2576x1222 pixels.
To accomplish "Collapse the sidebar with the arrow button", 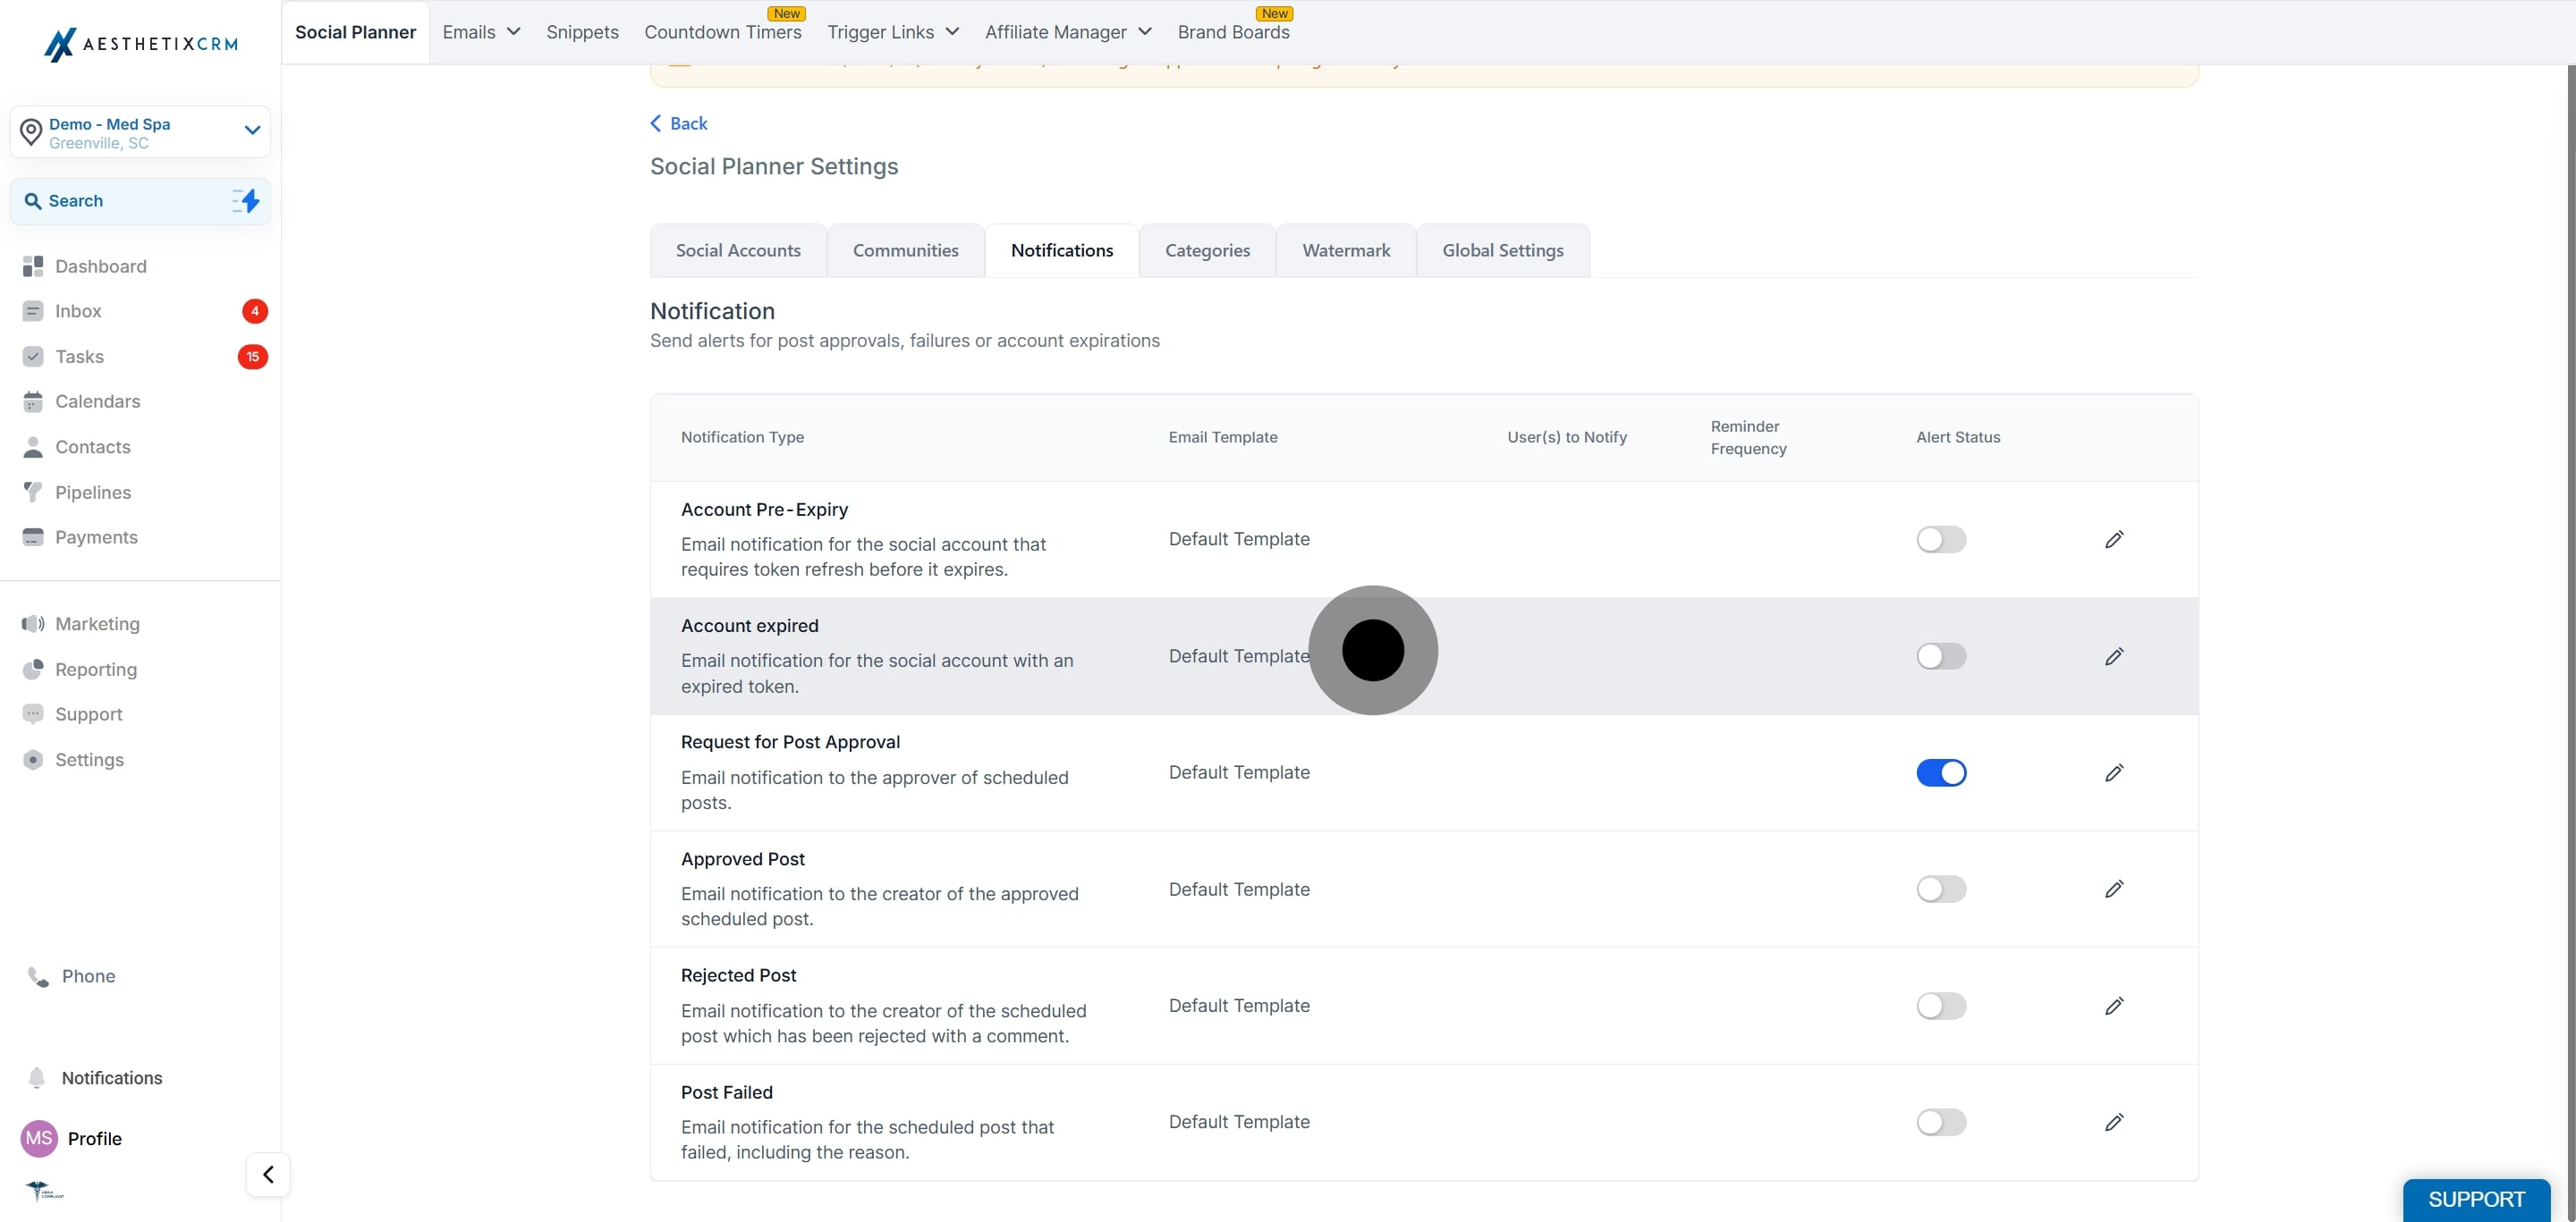I will 268,1174.
